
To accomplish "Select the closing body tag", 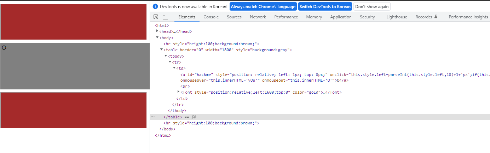I will coord(167,129).
